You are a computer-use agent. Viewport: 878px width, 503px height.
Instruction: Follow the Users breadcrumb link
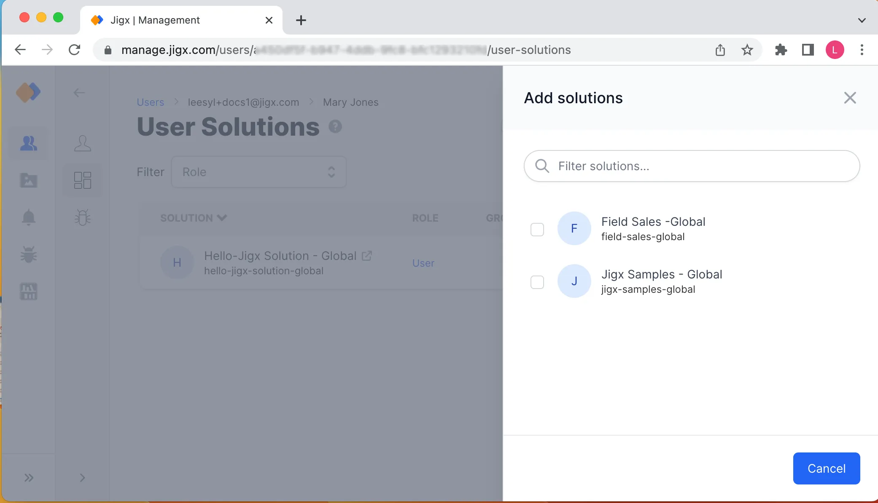tap(151, 102)
